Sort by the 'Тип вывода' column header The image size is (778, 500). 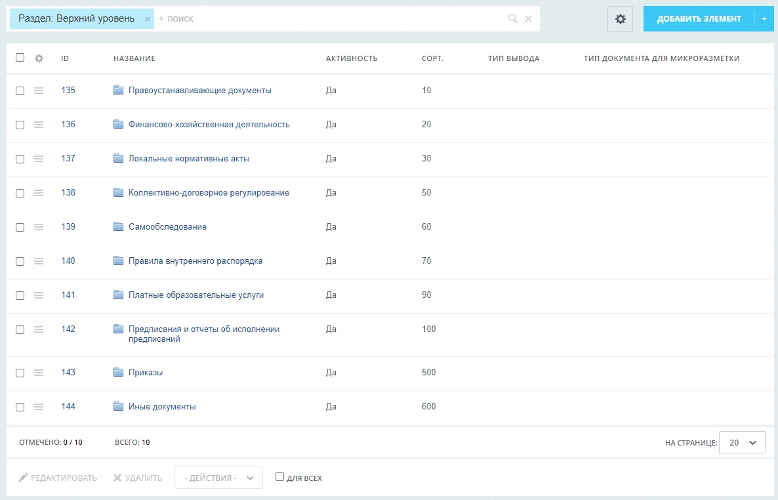514,58
